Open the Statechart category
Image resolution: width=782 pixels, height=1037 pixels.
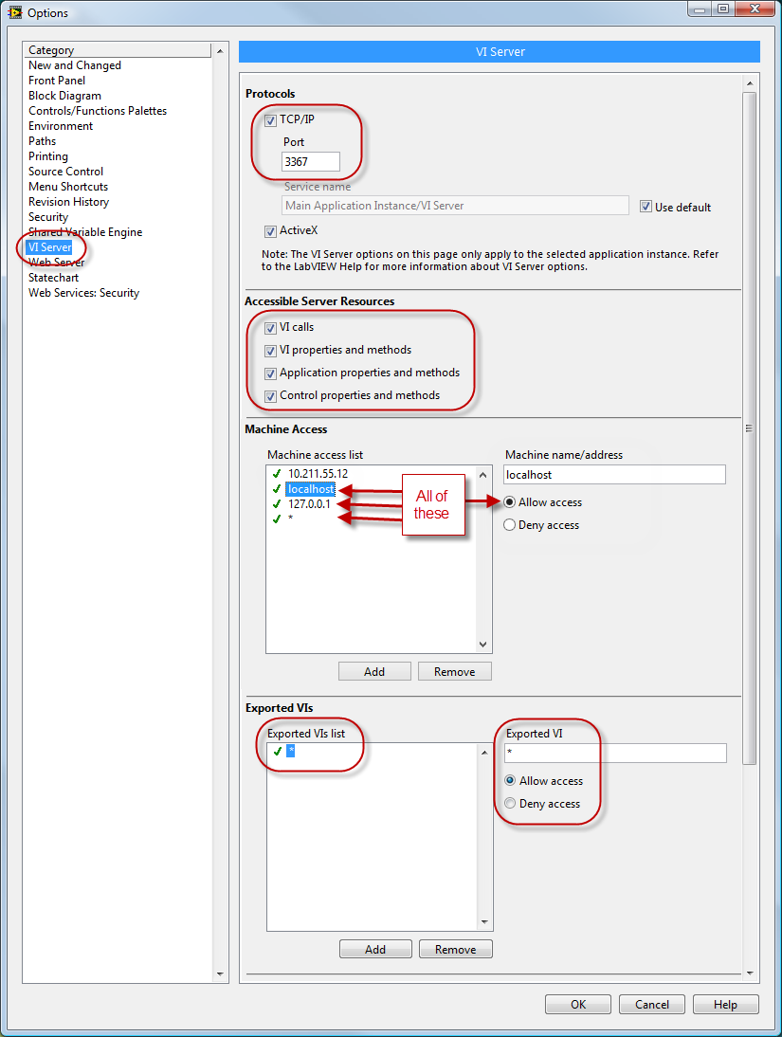54,278
